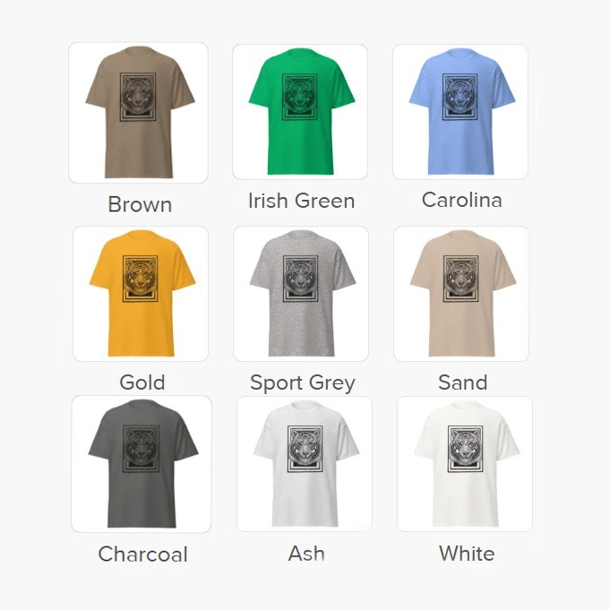Choose the Ash t-shirt image
The height and width of the screenshot is (610, 610).
coord(305,464)
